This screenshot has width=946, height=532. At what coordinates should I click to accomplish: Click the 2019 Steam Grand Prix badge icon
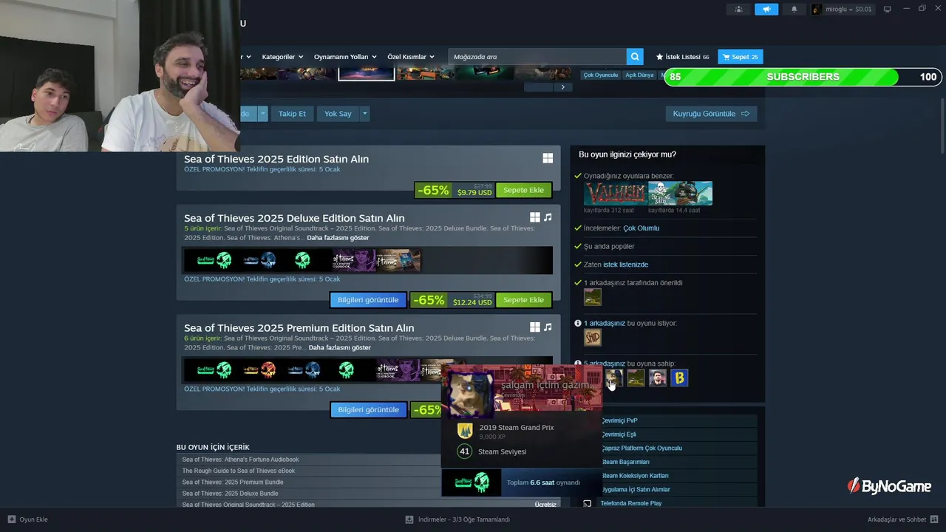[x=465, y=431]
